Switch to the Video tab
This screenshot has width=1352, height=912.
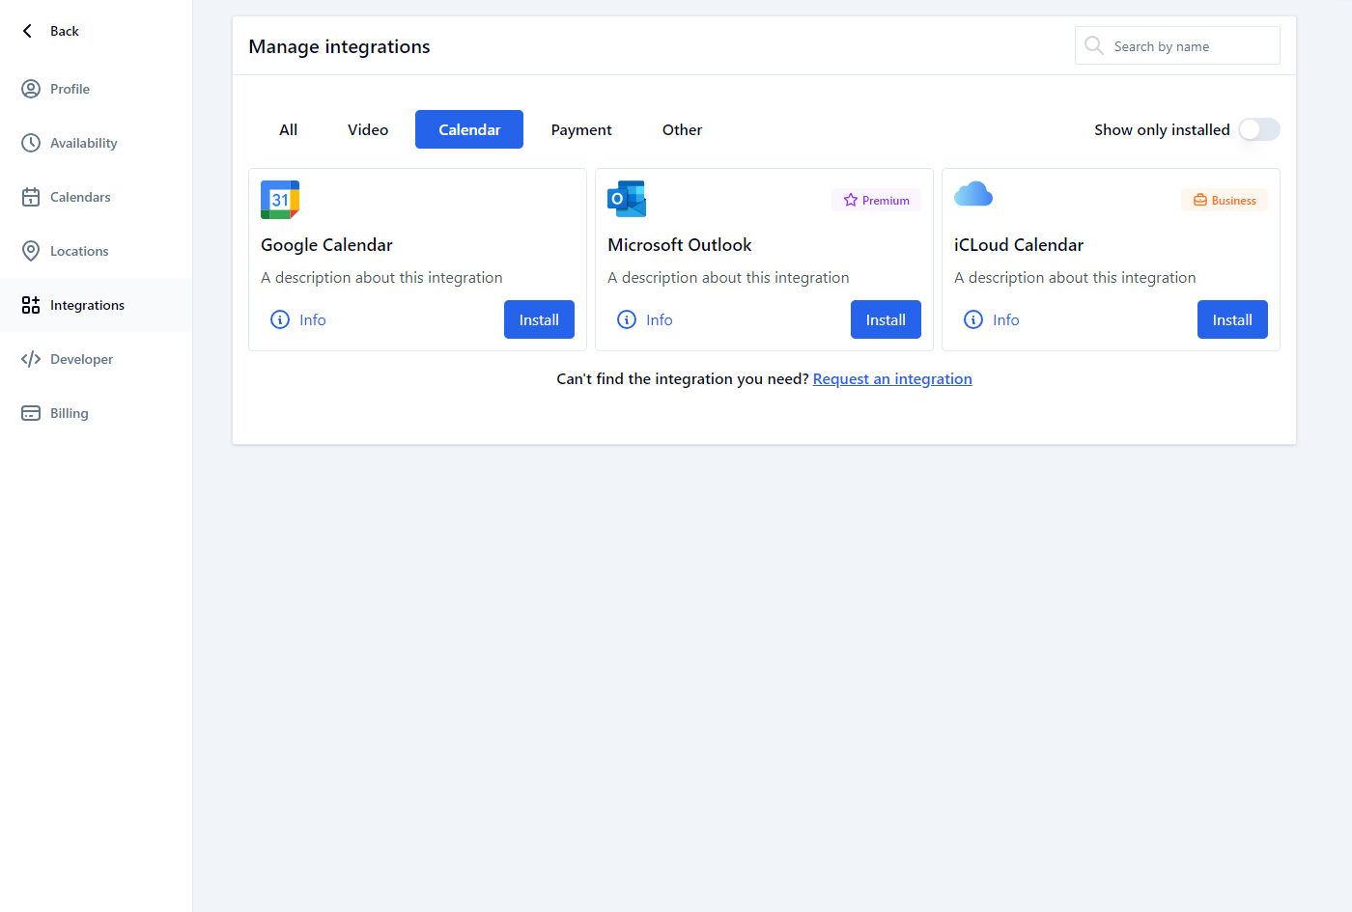tap(368, 129)
